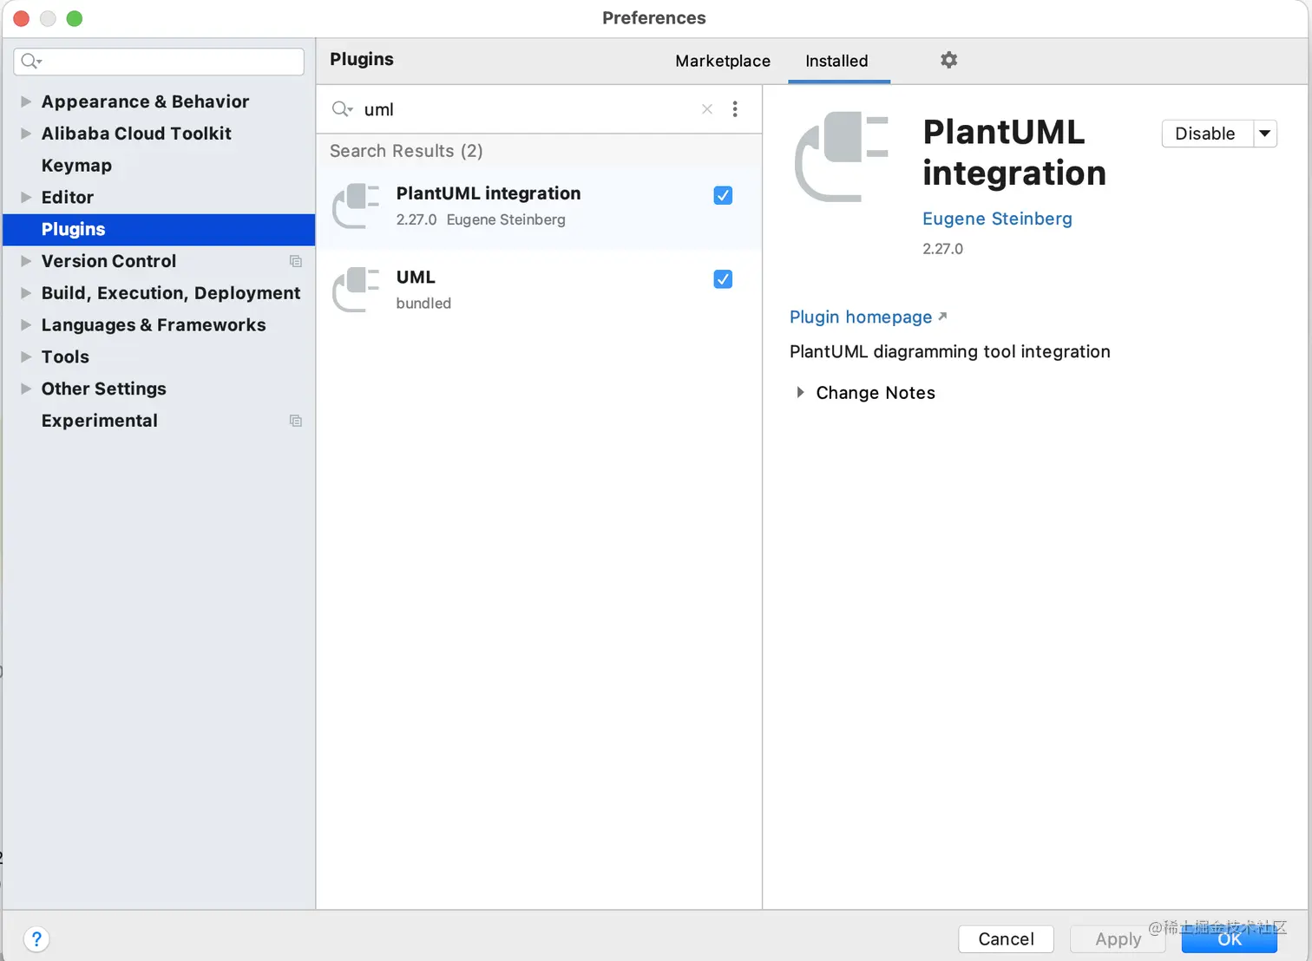Expand the Editor settings section
The height and width of the screenshot is (961, 1312).
click(26, 197)
